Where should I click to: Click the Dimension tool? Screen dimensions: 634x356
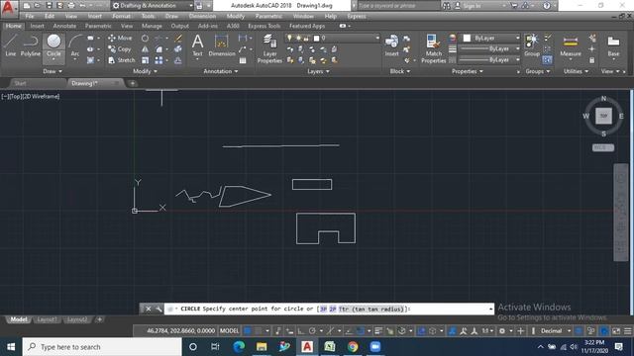[222, 45]
